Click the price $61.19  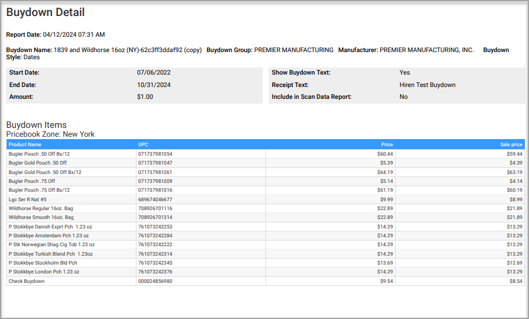point(385,190)
